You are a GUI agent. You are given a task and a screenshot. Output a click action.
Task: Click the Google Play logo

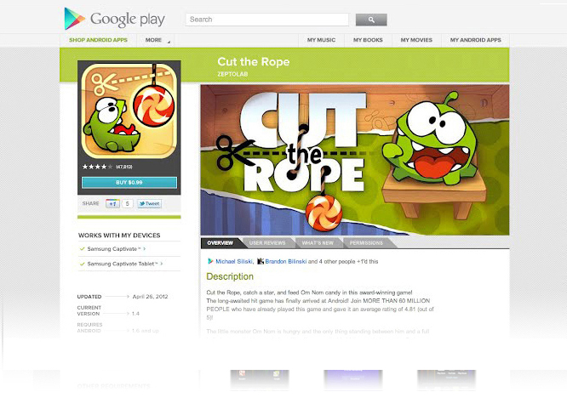point(114,19)
